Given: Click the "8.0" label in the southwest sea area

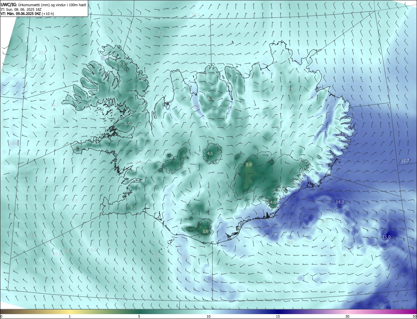Looking at the screenshot, I should click(x=66, y=251).
